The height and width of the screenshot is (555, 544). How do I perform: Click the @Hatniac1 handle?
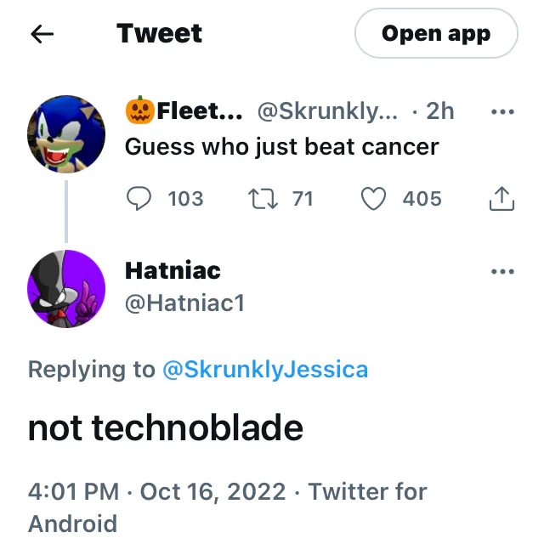184,302
